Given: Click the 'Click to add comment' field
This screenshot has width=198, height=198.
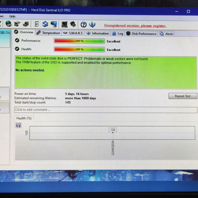Looking at the screenshot, I should [106, 110].
